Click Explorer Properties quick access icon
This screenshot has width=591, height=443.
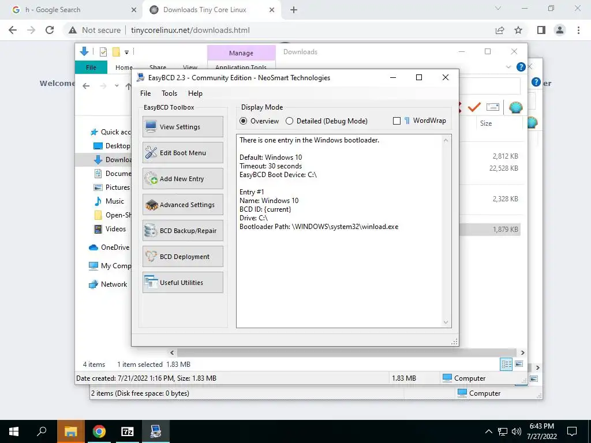[x=103, y=52]
